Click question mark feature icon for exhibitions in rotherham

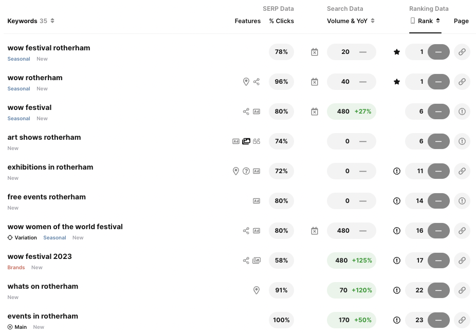coord(246,171)
